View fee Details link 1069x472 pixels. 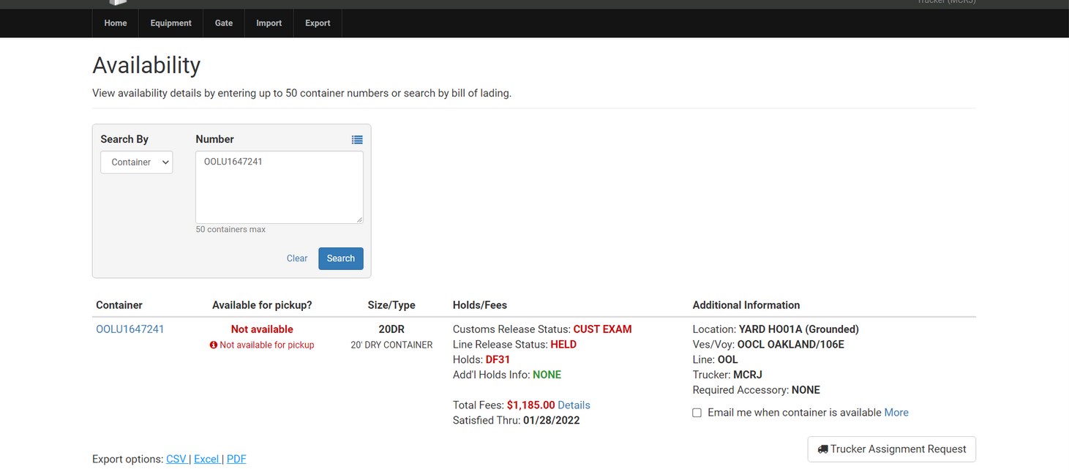pos(574,405)
